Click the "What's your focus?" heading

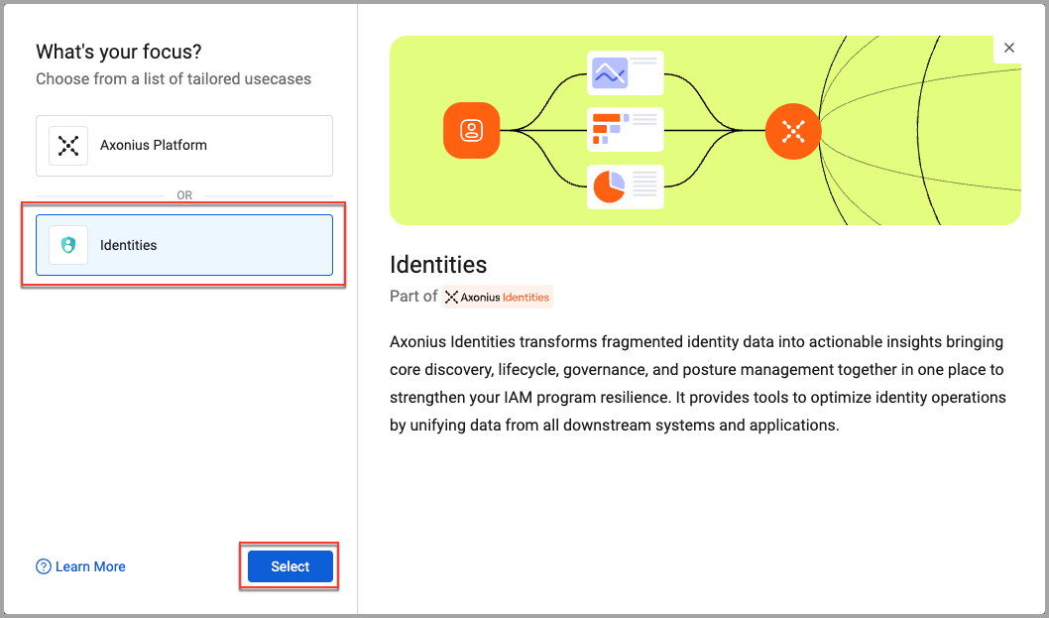[119, 52]
